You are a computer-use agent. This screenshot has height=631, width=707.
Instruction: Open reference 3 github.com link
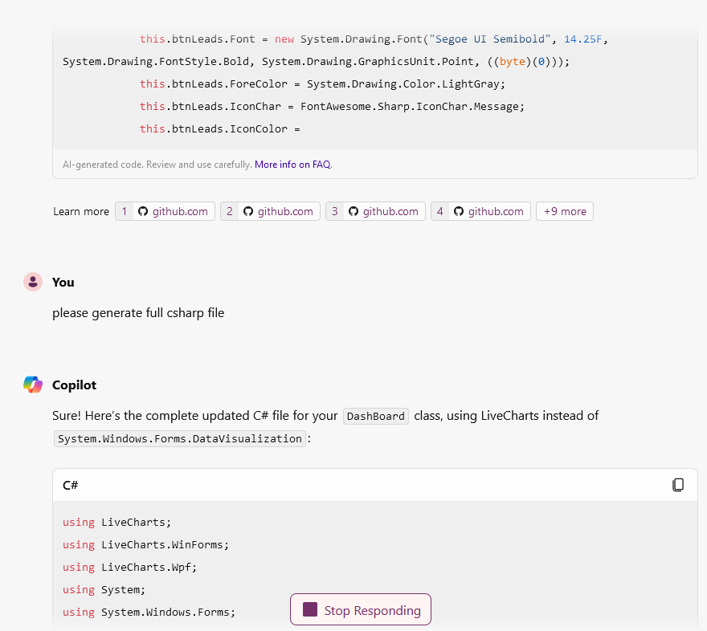(x=376, y=211)
